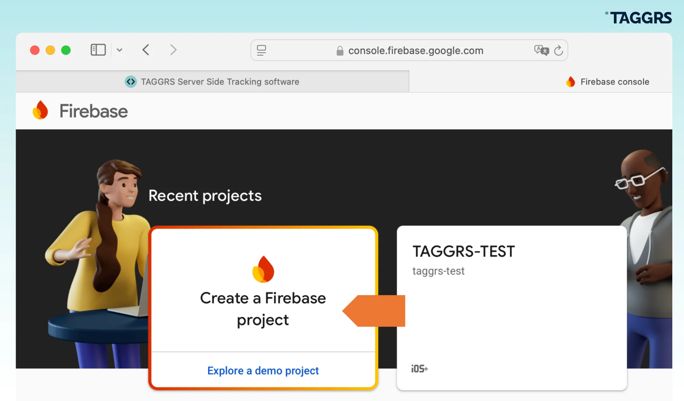Viewport: 684px width, 401px height.
Task: Switch to TAGGRS Server Side Tracking tab
Action: point(212,82)
